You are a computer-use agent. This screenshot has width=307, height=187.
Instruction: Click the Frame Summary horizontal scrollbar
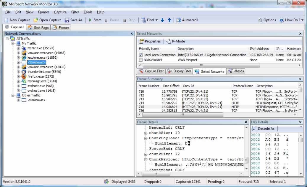pos(183,114)
